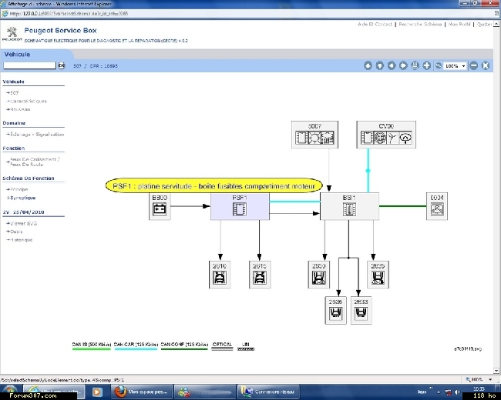Open Feux De Croisement / Feux De Route function
Screen dimensions: 501x400
tap(33, 162)
